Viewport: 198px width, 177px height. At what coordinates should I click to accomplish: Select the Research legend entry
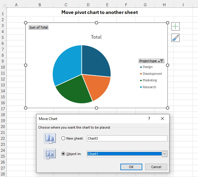(x=148, y=87)
